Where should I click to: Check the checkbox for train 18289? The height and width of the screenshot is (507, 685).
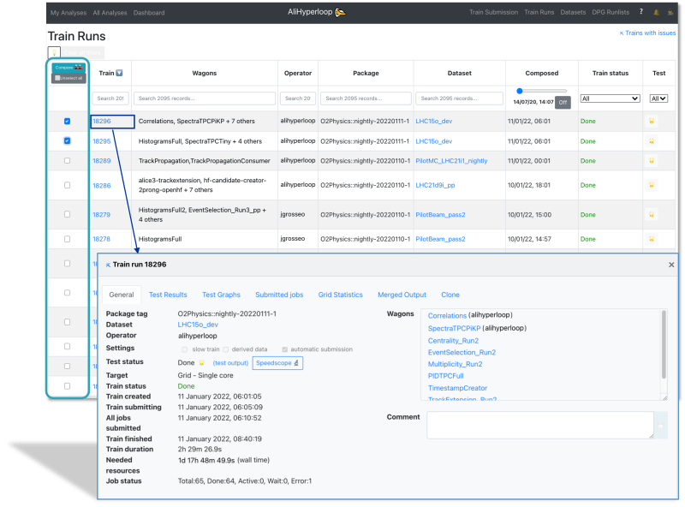click(x=67, y=160)
